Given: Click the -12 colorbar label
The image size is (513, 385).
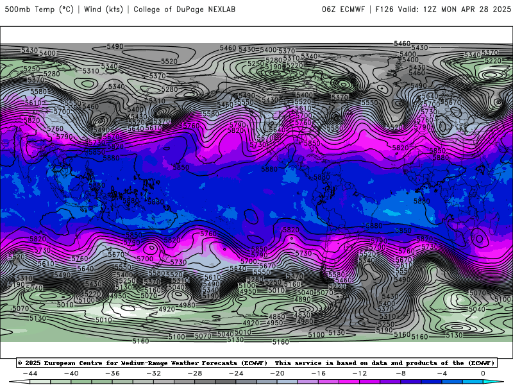Looking at the screenshot, I should [360, 373].
